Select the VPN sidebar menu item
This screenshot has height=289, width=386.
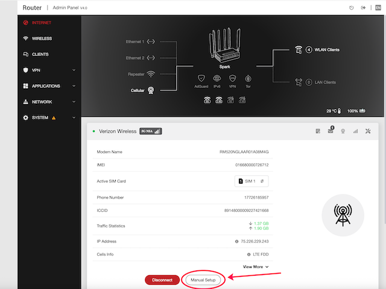point(36,70)
